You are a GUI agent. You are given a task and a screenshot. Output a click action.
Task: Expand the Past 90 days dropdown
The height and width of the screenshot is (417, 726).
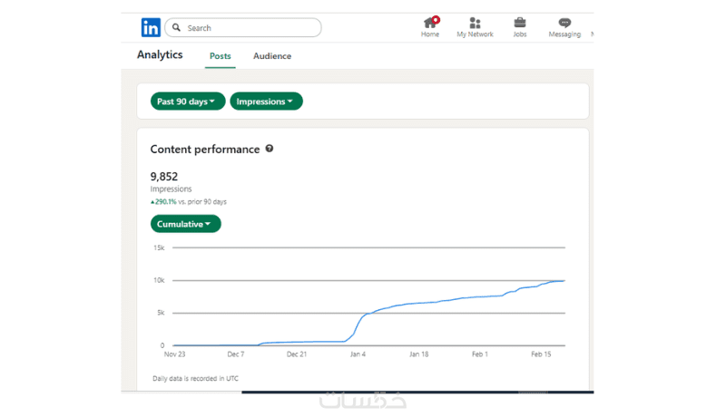click(x=186, y=102)
